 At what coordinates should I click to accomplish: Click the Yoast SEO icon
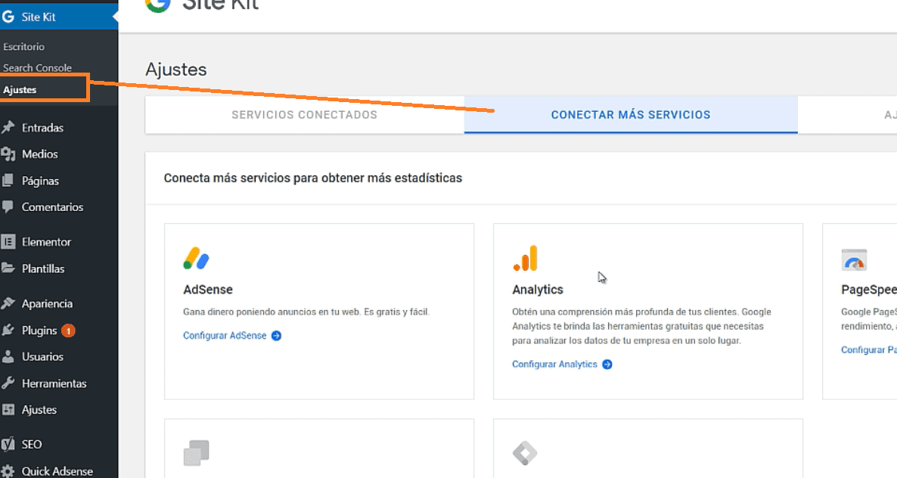click(x=8, y=444)
